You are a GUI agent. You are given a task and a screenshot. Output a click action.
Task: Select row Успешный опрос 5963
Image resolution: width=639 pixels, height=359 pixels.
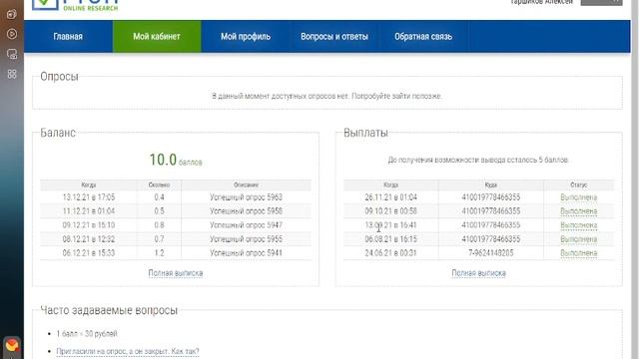coord(176,197)
